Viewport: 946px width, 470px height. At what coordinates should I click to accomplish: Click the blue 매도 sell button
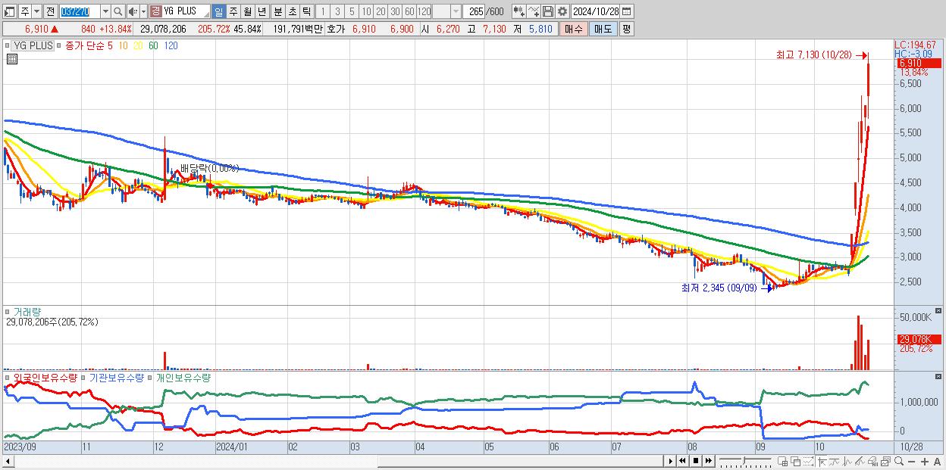pos(603,29)
